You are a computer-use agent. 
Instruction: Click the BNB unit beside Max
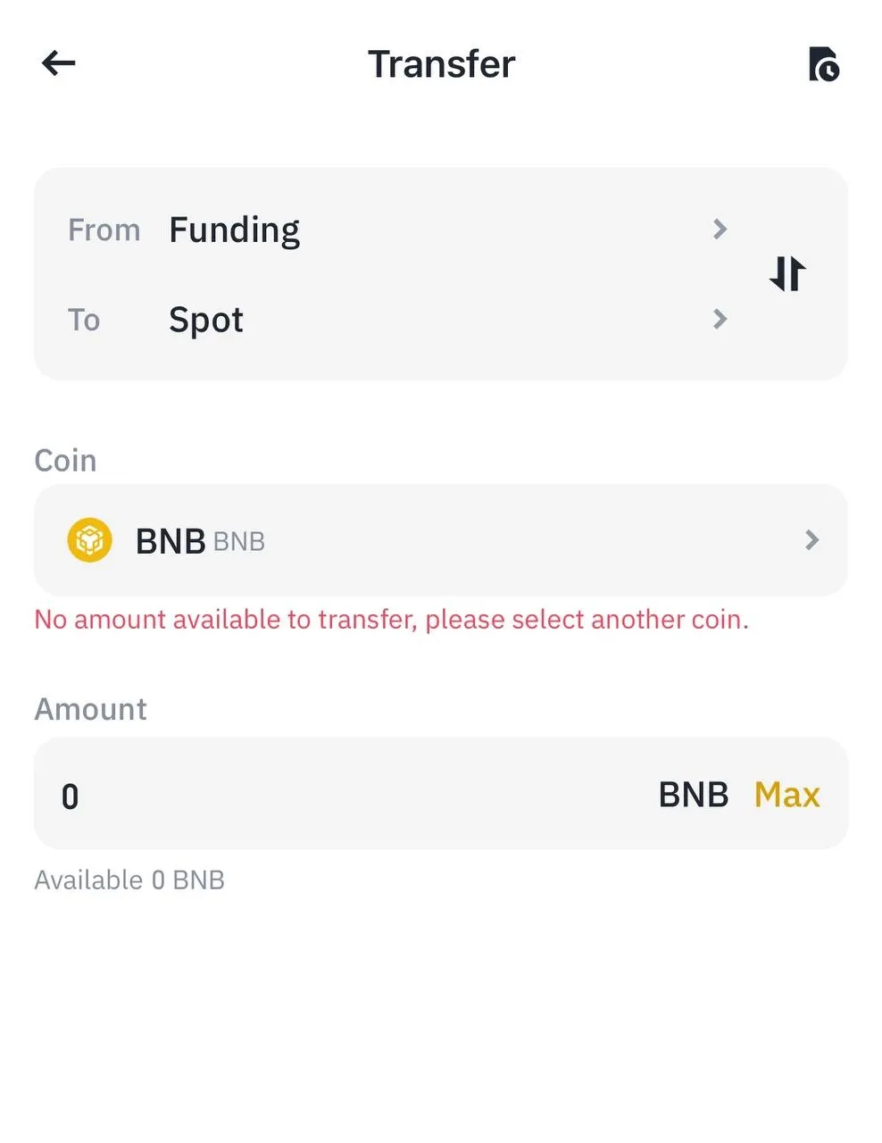[693, 795]
